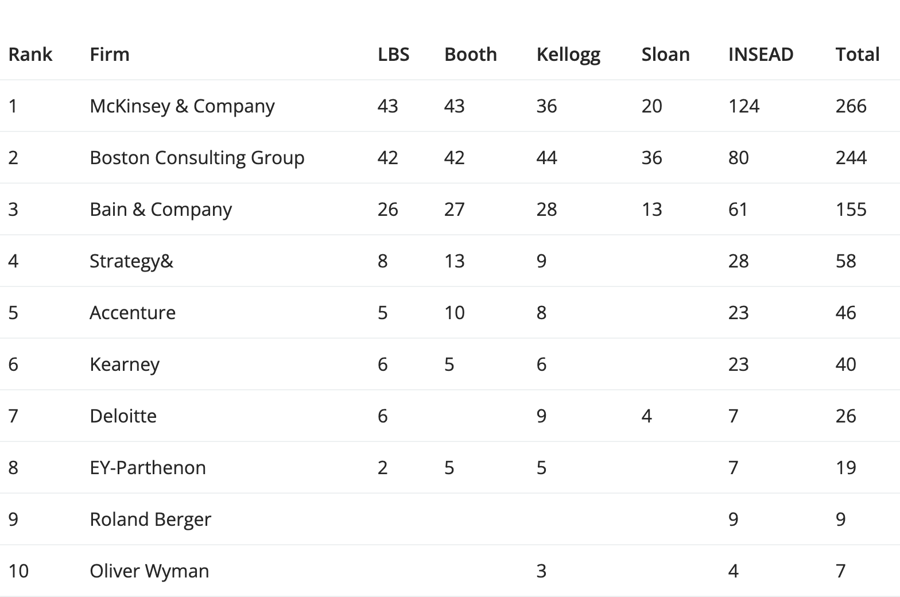Viewport: 900px width, 597px height.
Task: Click the Boston Consulting Group cell
Action: (197, 158)
